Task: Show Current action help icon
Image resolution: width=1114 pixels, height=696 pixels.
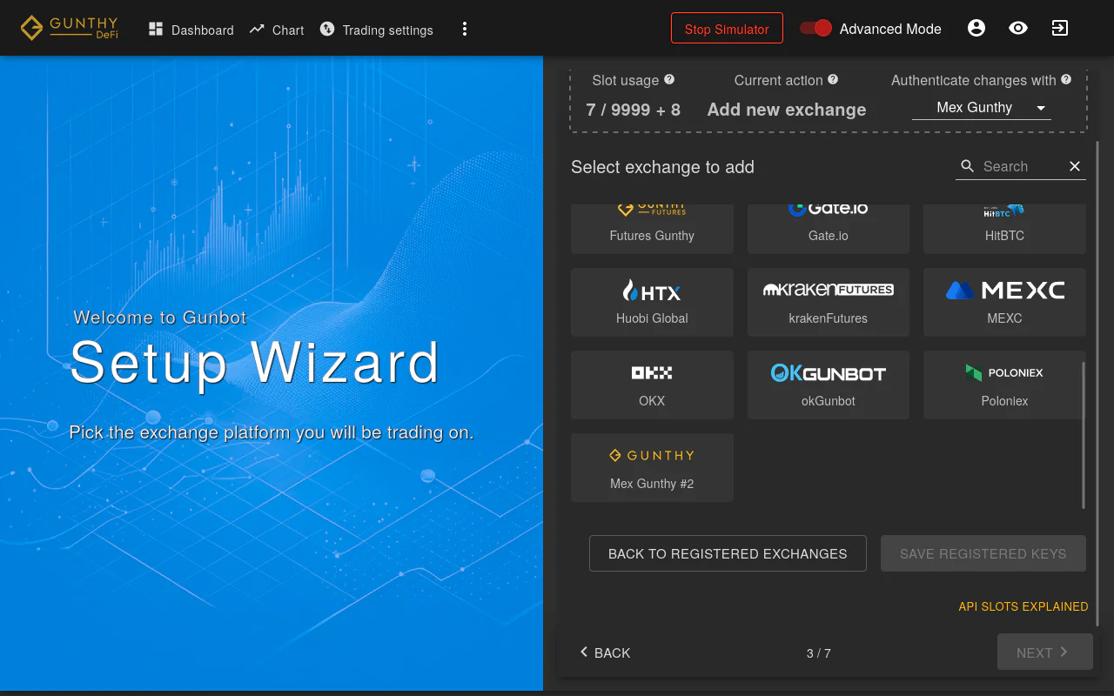Action: tap(833, 79)
